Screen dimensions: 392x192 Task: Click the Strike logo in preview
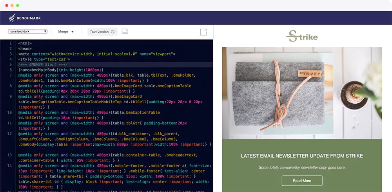click(302, 36)
